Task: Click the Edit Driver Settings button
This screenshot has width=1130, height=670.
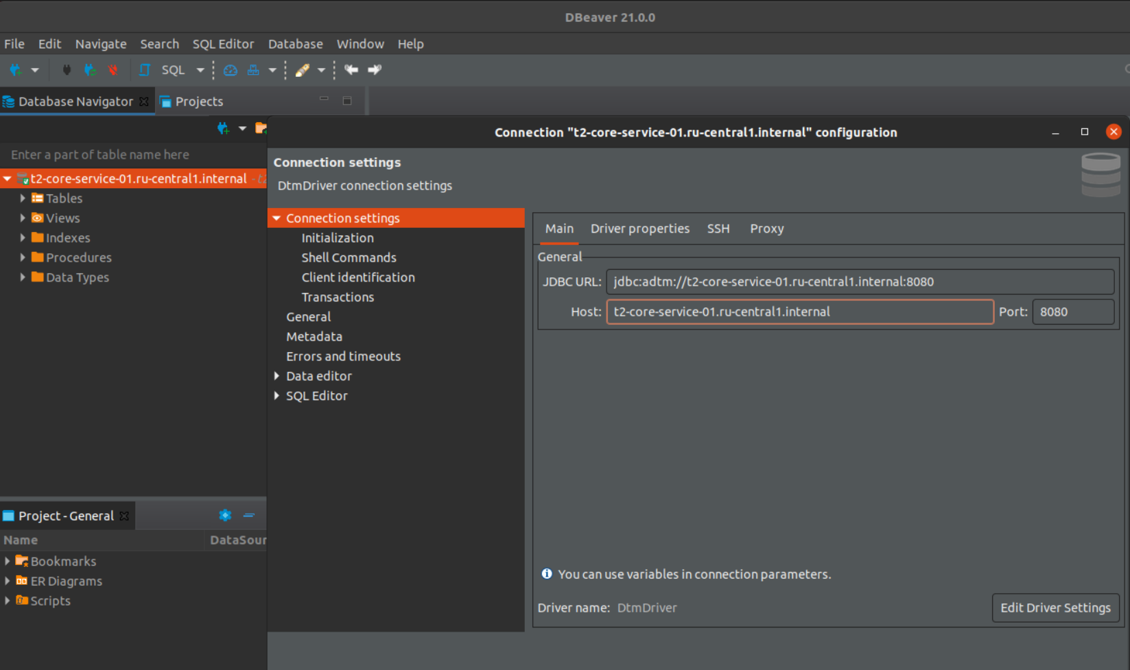Action: 1055,608
